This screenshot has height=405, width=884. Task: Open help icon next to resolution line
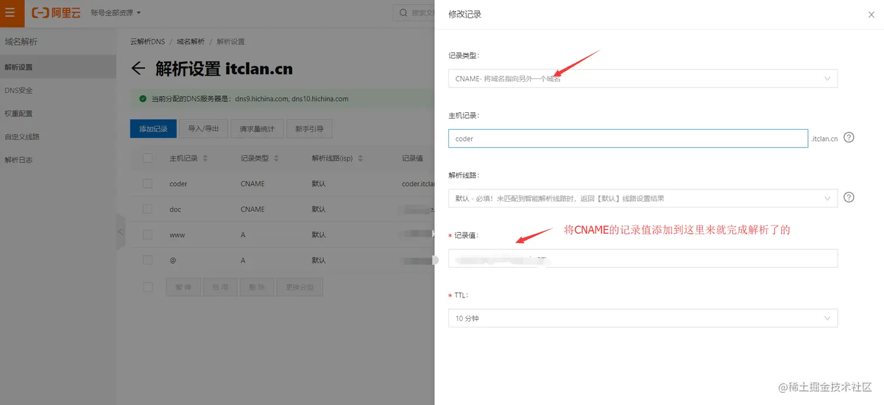coord(849,198)
